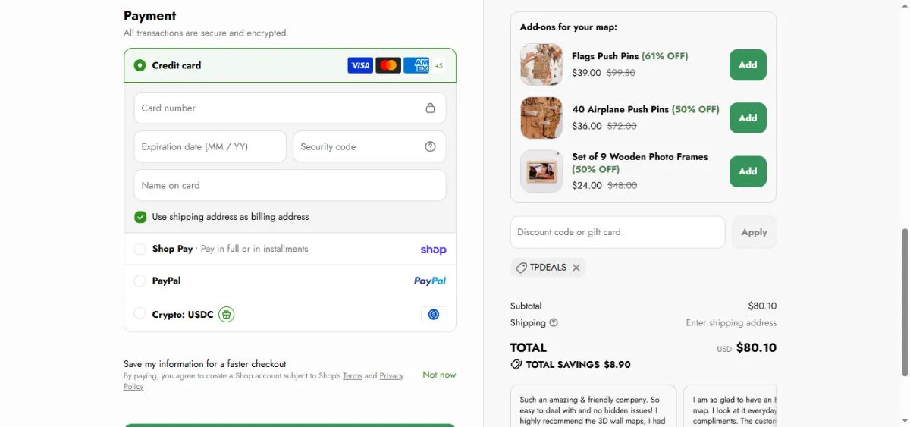Click the PayPal logo
Image resolution: width=910 pixels, height=427 pixels.
(430, 281)
